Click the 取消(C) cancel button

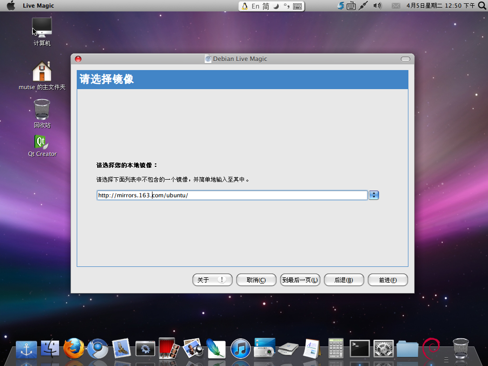tap(256, 280)
